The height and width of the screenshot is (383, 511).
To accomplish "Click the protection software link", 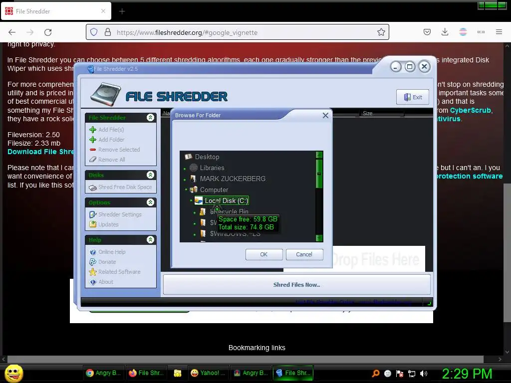I will click(470, 176).
